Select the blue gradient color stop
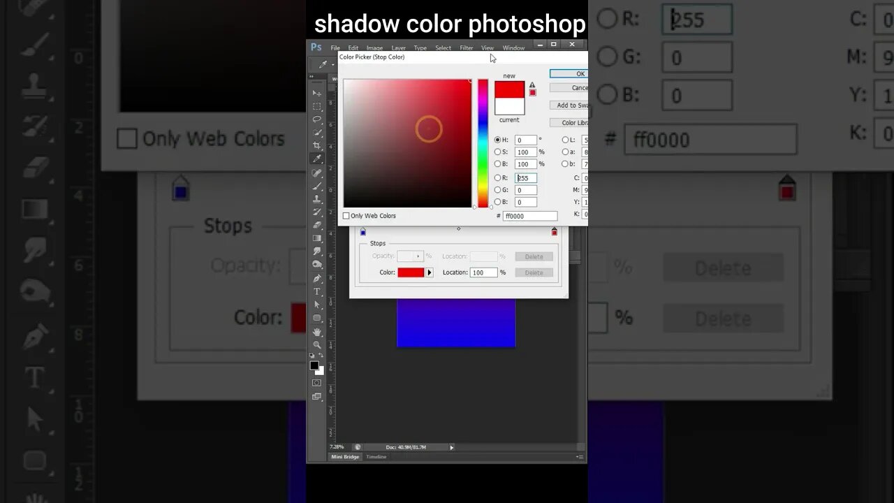 pyautogui.click(x=363, y=232)
